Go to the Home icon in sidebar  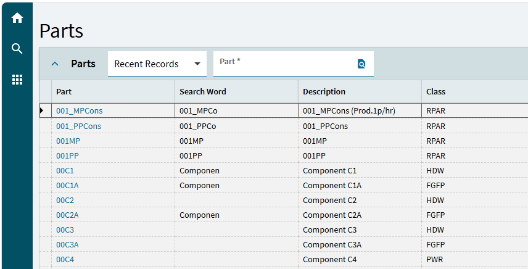[x=17, y=18]
